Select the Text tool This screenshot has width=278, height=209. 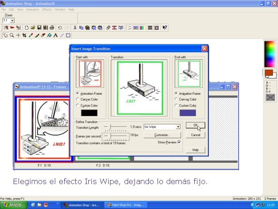pyautogui.click(x=56, y=35)
